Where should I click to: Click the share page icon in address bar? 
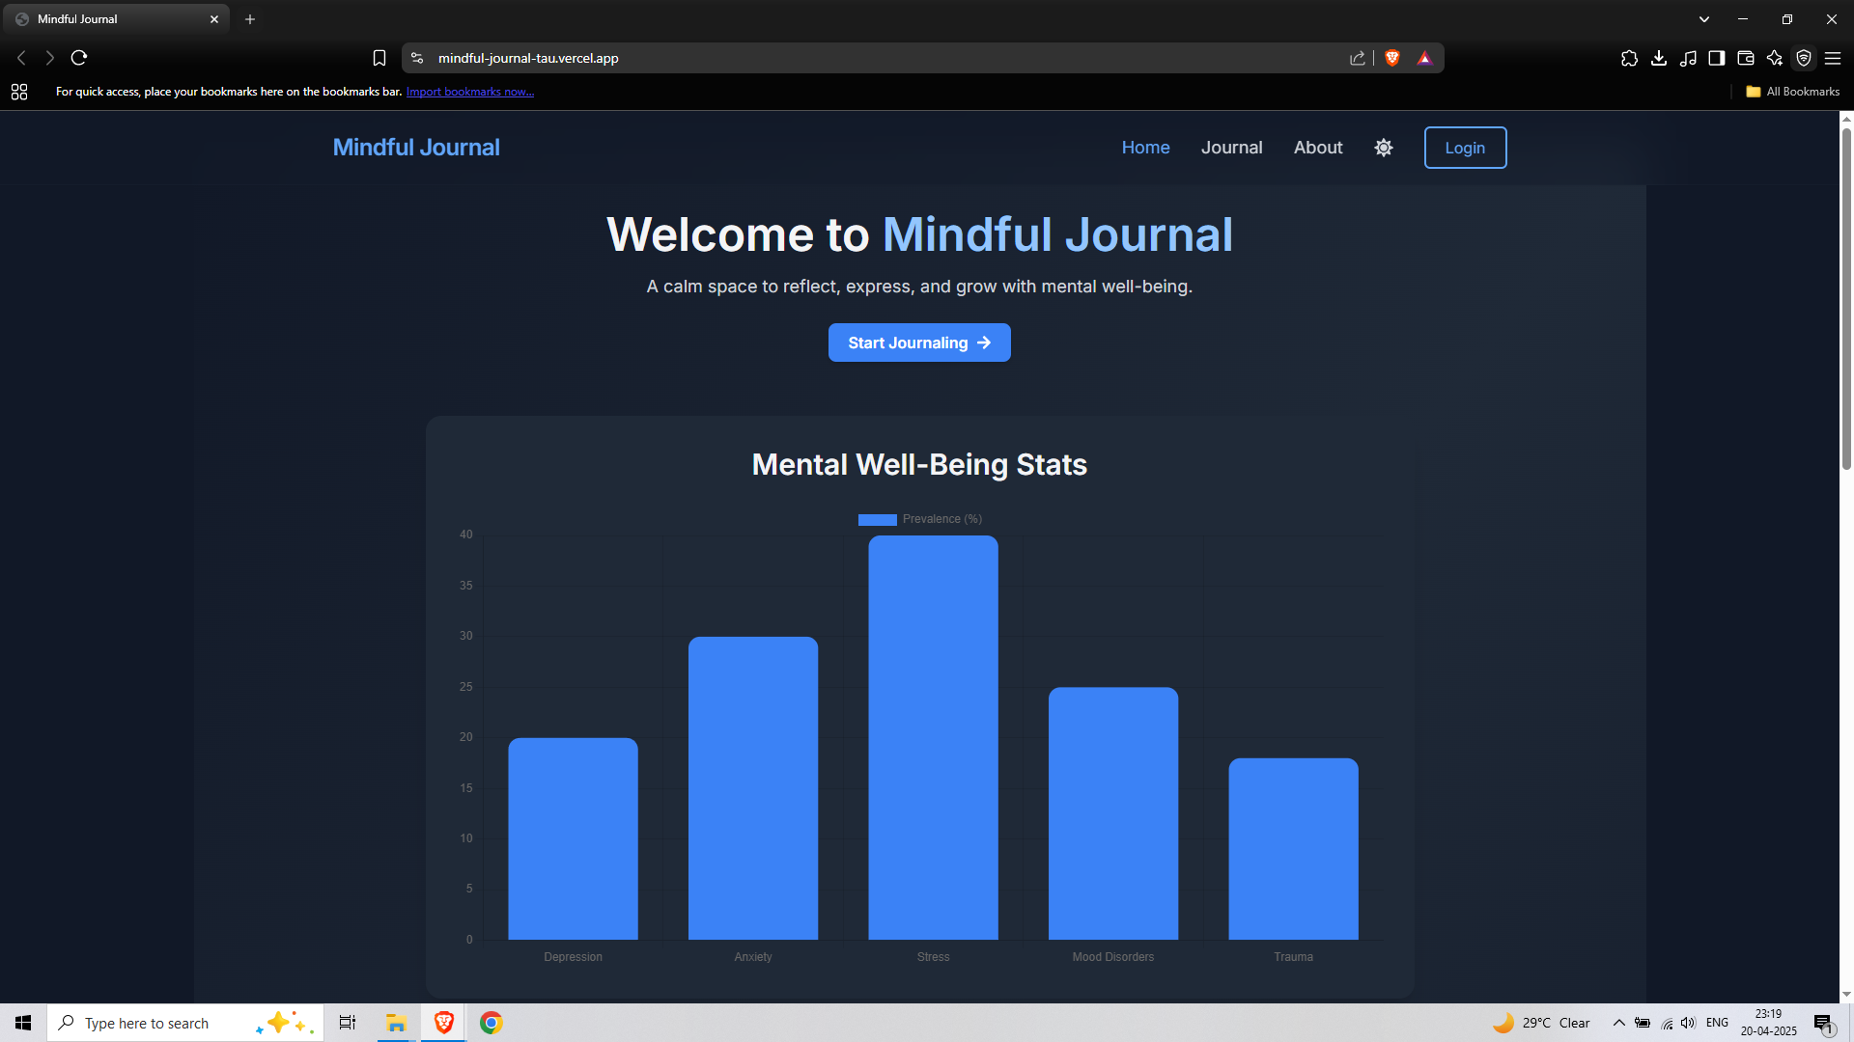click(1357, 58)
